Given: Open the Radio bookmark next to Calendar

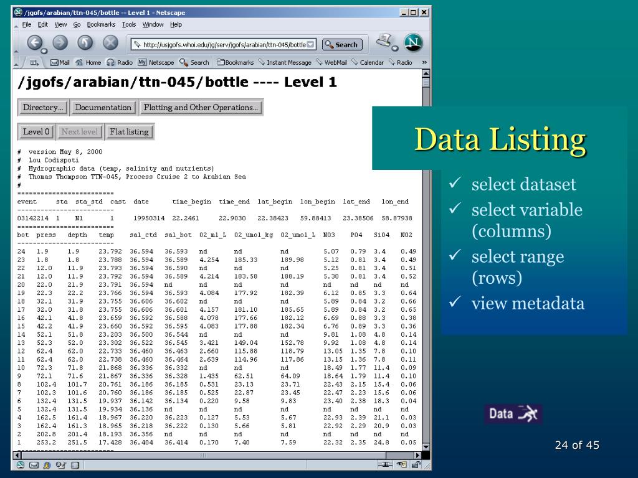Looking at the screenshot, I should click(x=401, y=62).
